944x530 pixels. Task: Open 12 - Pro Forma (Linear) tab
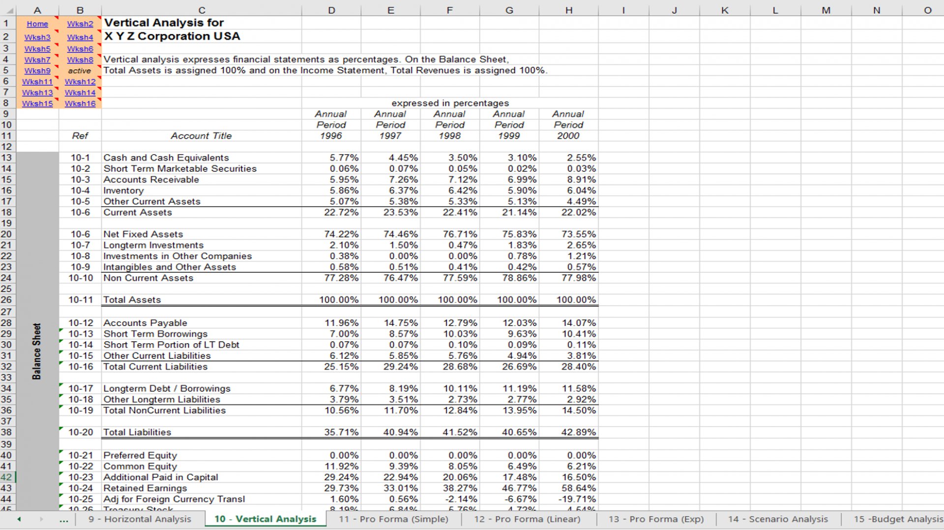pyautogui.click(x=528, y=519)
